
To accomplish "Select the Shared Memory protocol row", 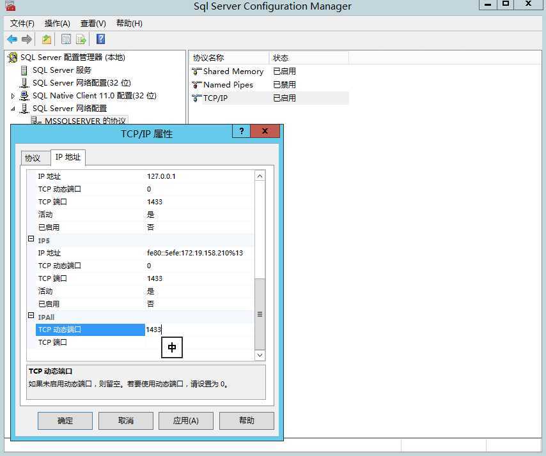I will (269, 72).
